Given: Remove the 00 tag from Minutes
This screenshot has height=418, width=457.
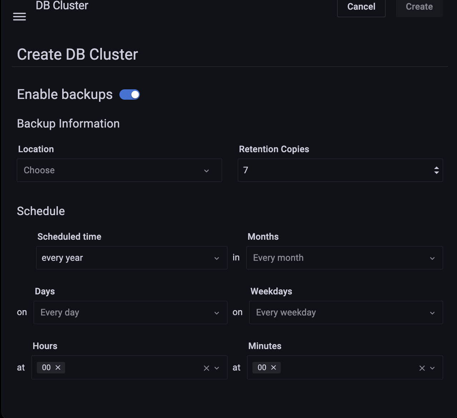Looking at the screenshot, I should (274, 367).
